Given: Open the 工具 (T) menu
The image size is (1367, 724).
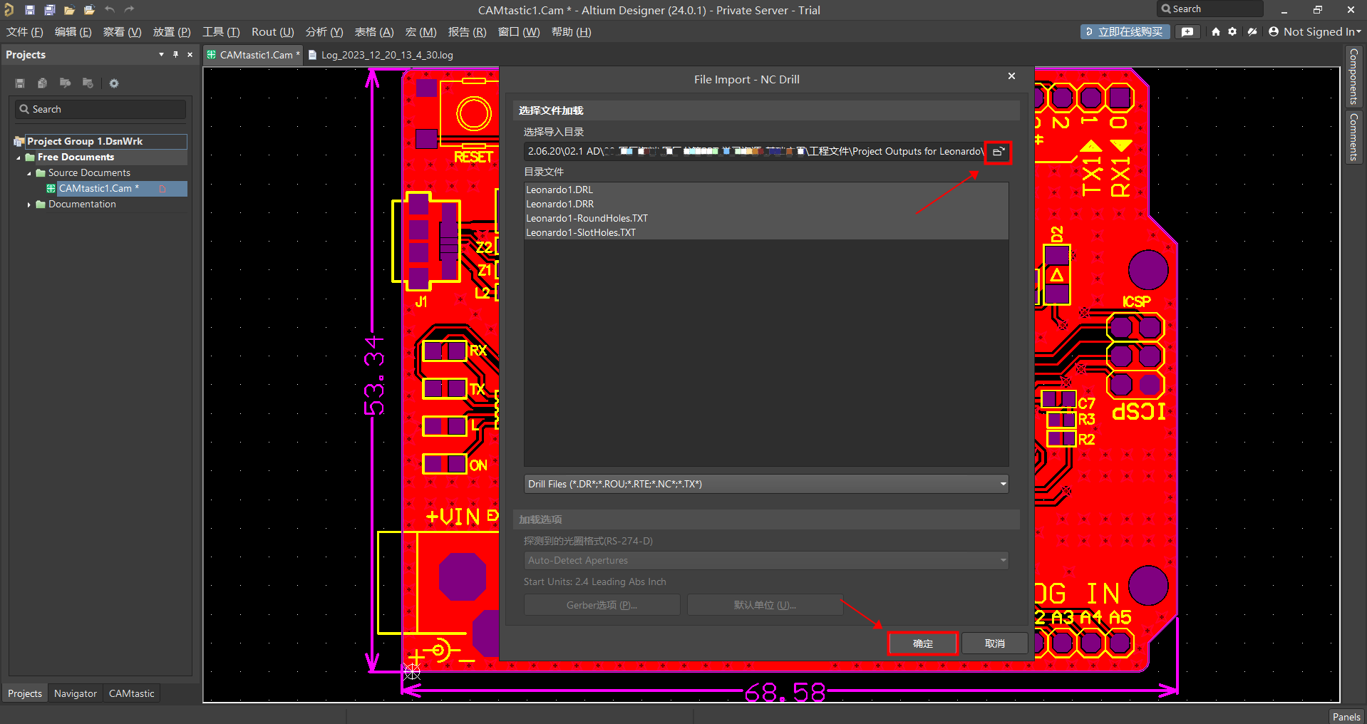Looking at the screenshot, I should pos(220,32).
